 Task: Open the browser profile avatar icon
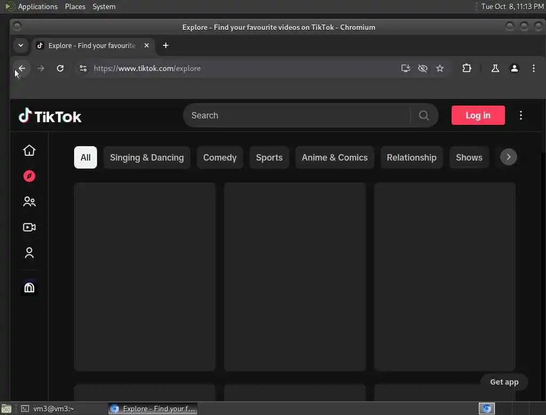[514, 68]
